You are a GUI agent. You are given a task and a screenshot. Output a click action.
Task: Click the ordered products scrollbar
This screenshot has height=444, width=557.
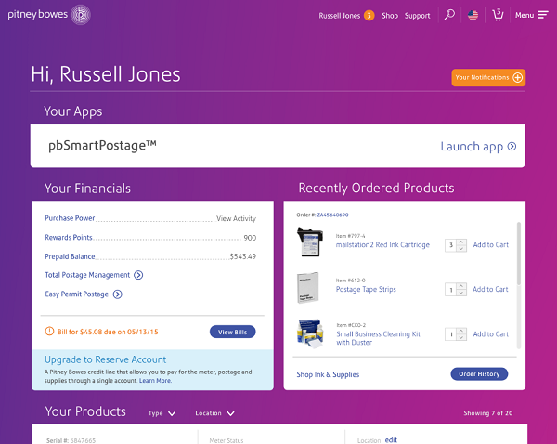518,253
